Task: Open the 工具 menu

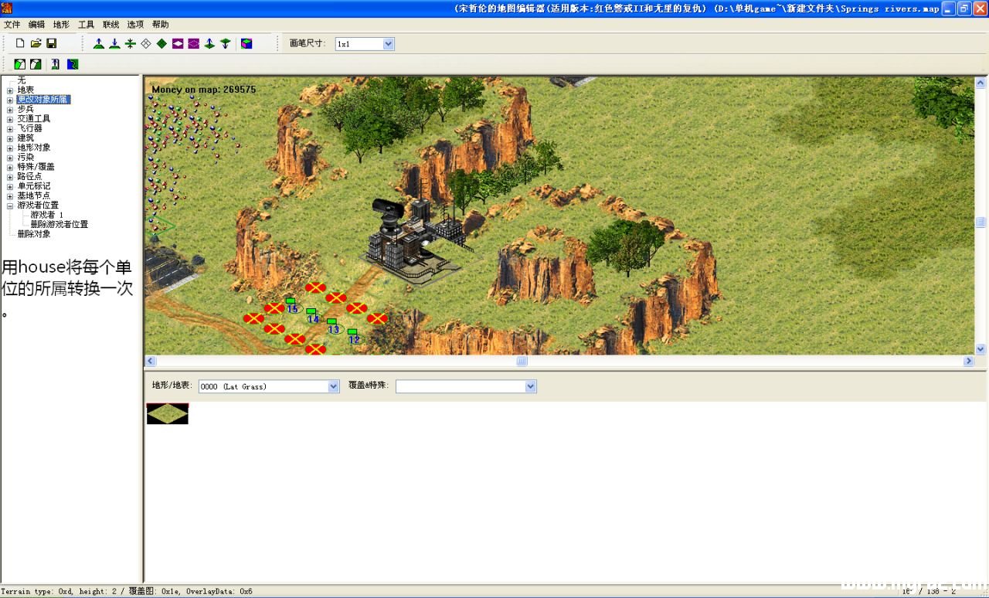Action: pyautogui.click(x=87, y=25)
